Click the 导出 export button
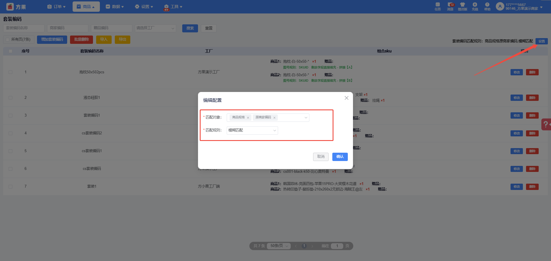Viewport: 551px width, 261px height. (123, 40)
